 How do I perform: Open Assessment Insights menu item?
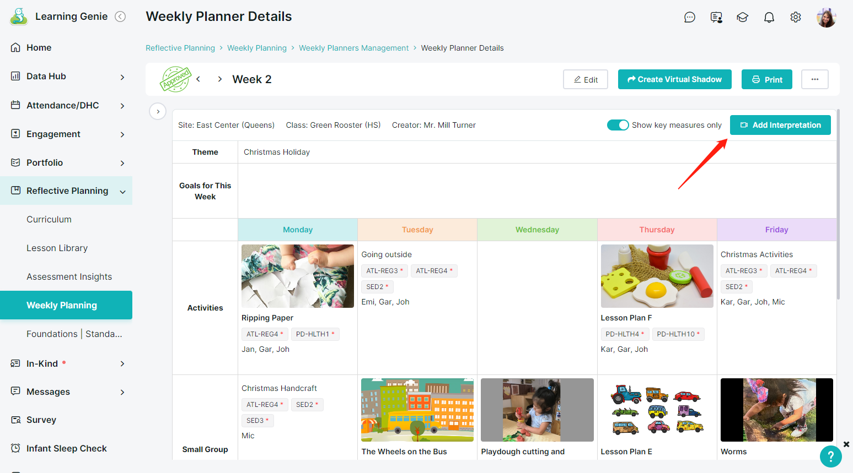point(69,276)
